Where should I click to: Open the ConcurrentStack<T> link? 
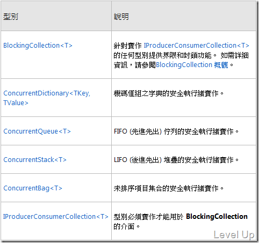pos(35,159)
